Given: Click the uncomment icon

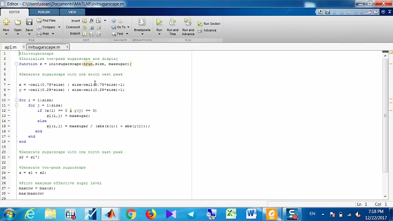Looking at the screenshot, I should [x=92, y=27].
